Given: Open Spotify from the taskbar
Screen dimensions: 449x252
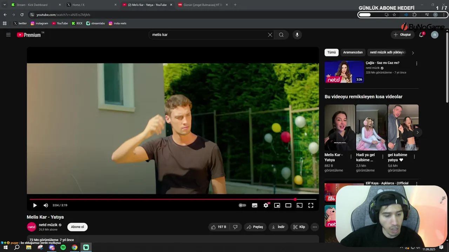Looking at the screenshot, I should (63, 247).
